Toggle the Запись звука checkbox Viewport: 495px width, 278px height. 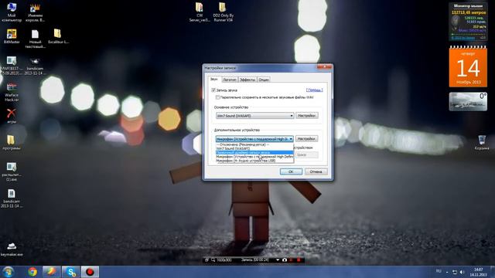click(x=213, y=90)
